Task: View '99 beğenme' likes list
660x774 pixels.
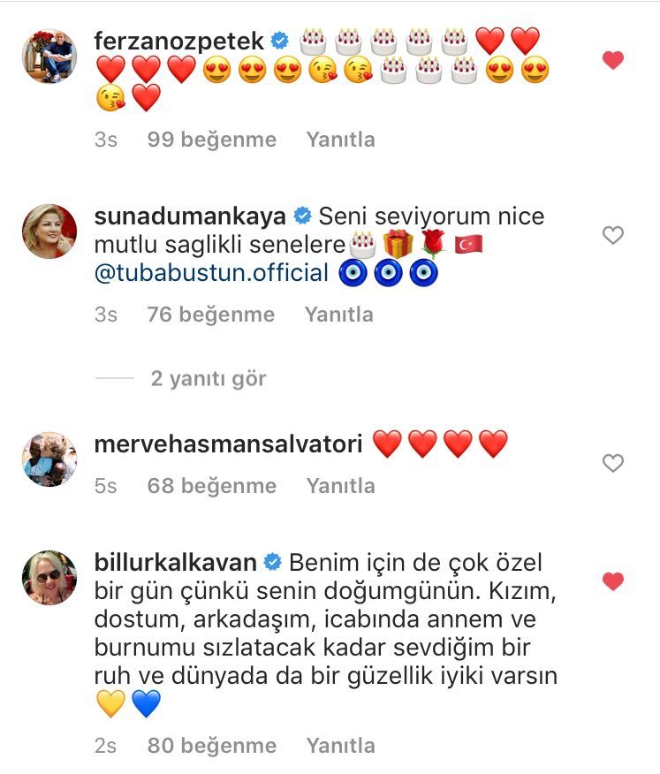Action: (212, 140)
